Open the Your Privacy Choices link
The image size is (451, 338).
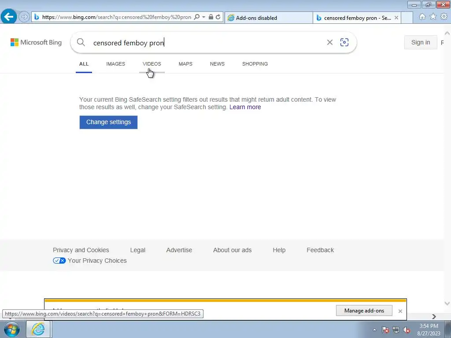(97, 261)
